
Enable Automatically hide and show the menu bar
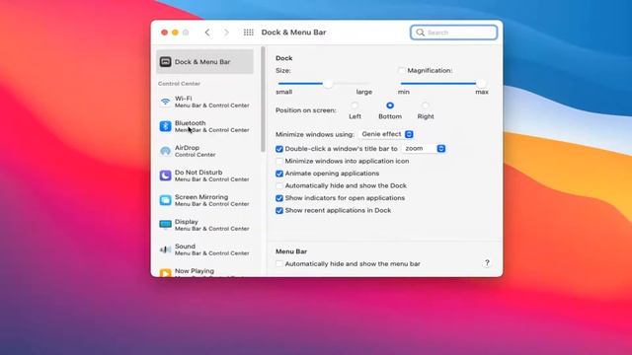279,263
